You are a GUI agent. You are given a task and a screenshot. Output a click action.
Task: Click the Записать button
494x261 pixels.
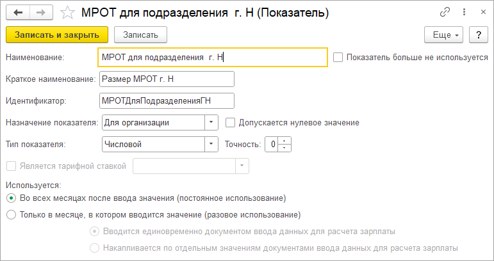tap(140, 35)
